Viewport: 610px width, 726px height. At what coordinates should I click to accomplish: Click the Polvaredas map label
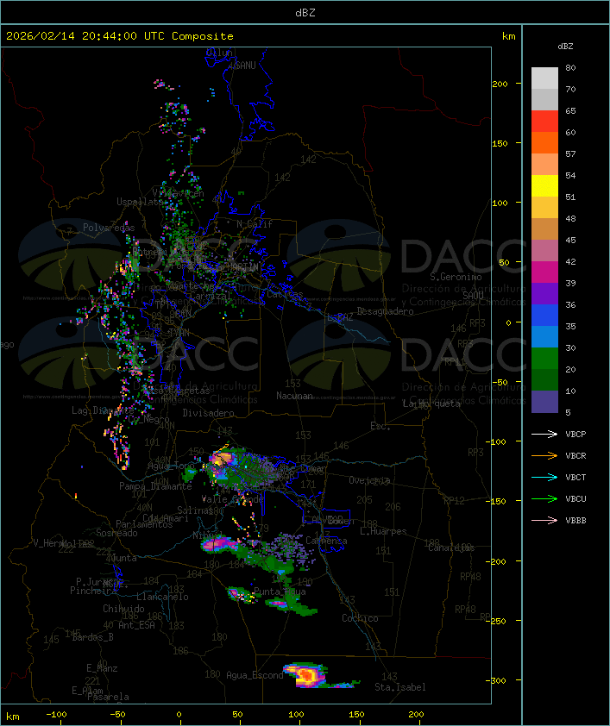pyautogui.click(x=109, y=228)
